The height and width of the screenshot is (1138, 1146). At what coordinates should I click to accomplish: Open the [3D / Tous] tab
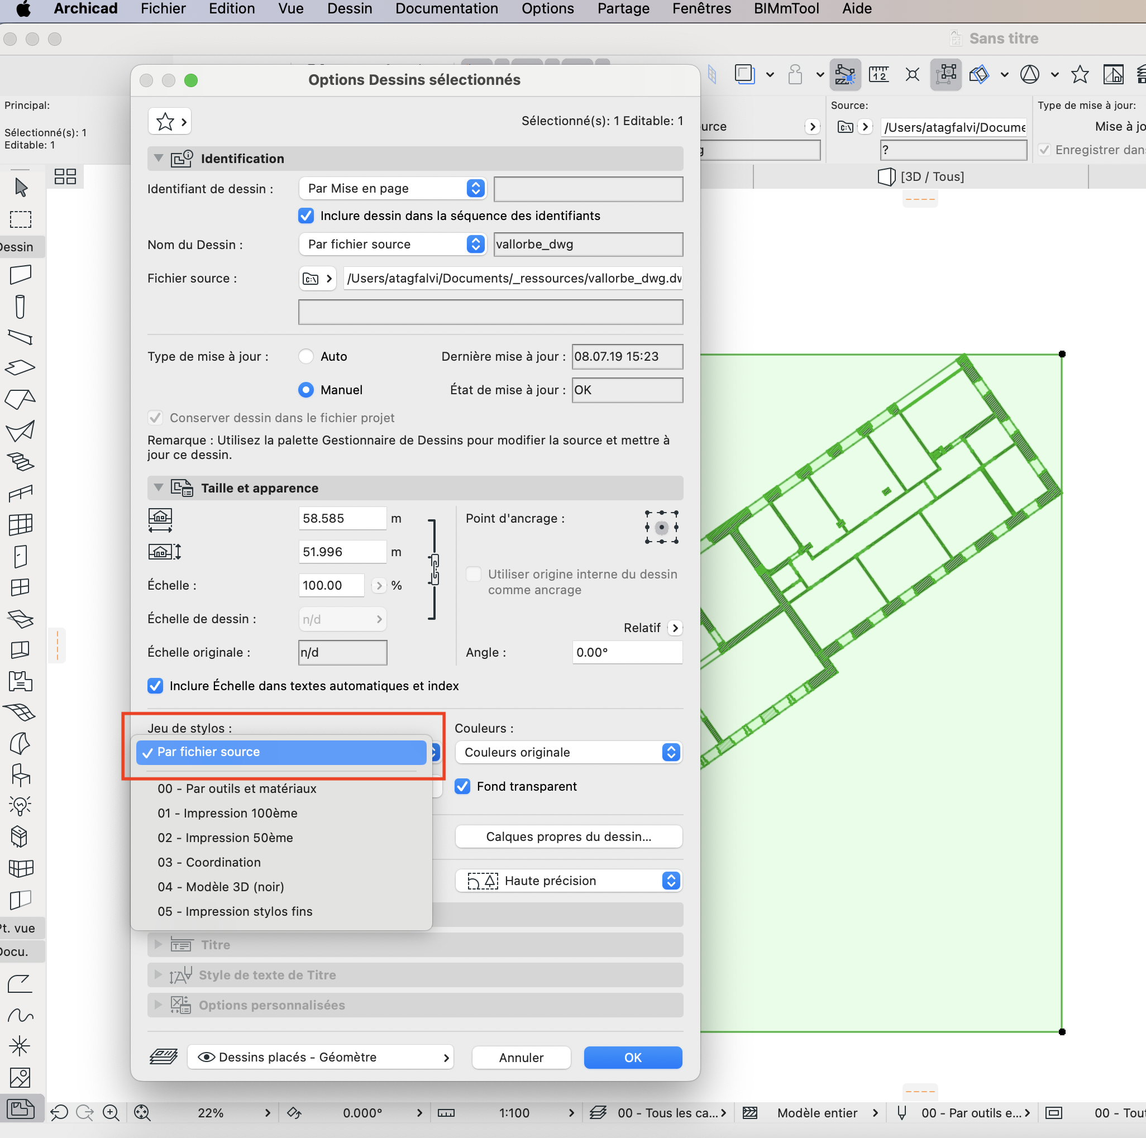click(920, 176)
